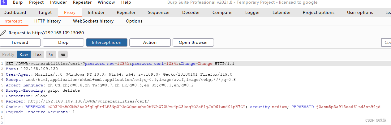Click the password_conf parameter in request line
The height and width of the screenshot is (125, 391).
[x=155, y=64]
